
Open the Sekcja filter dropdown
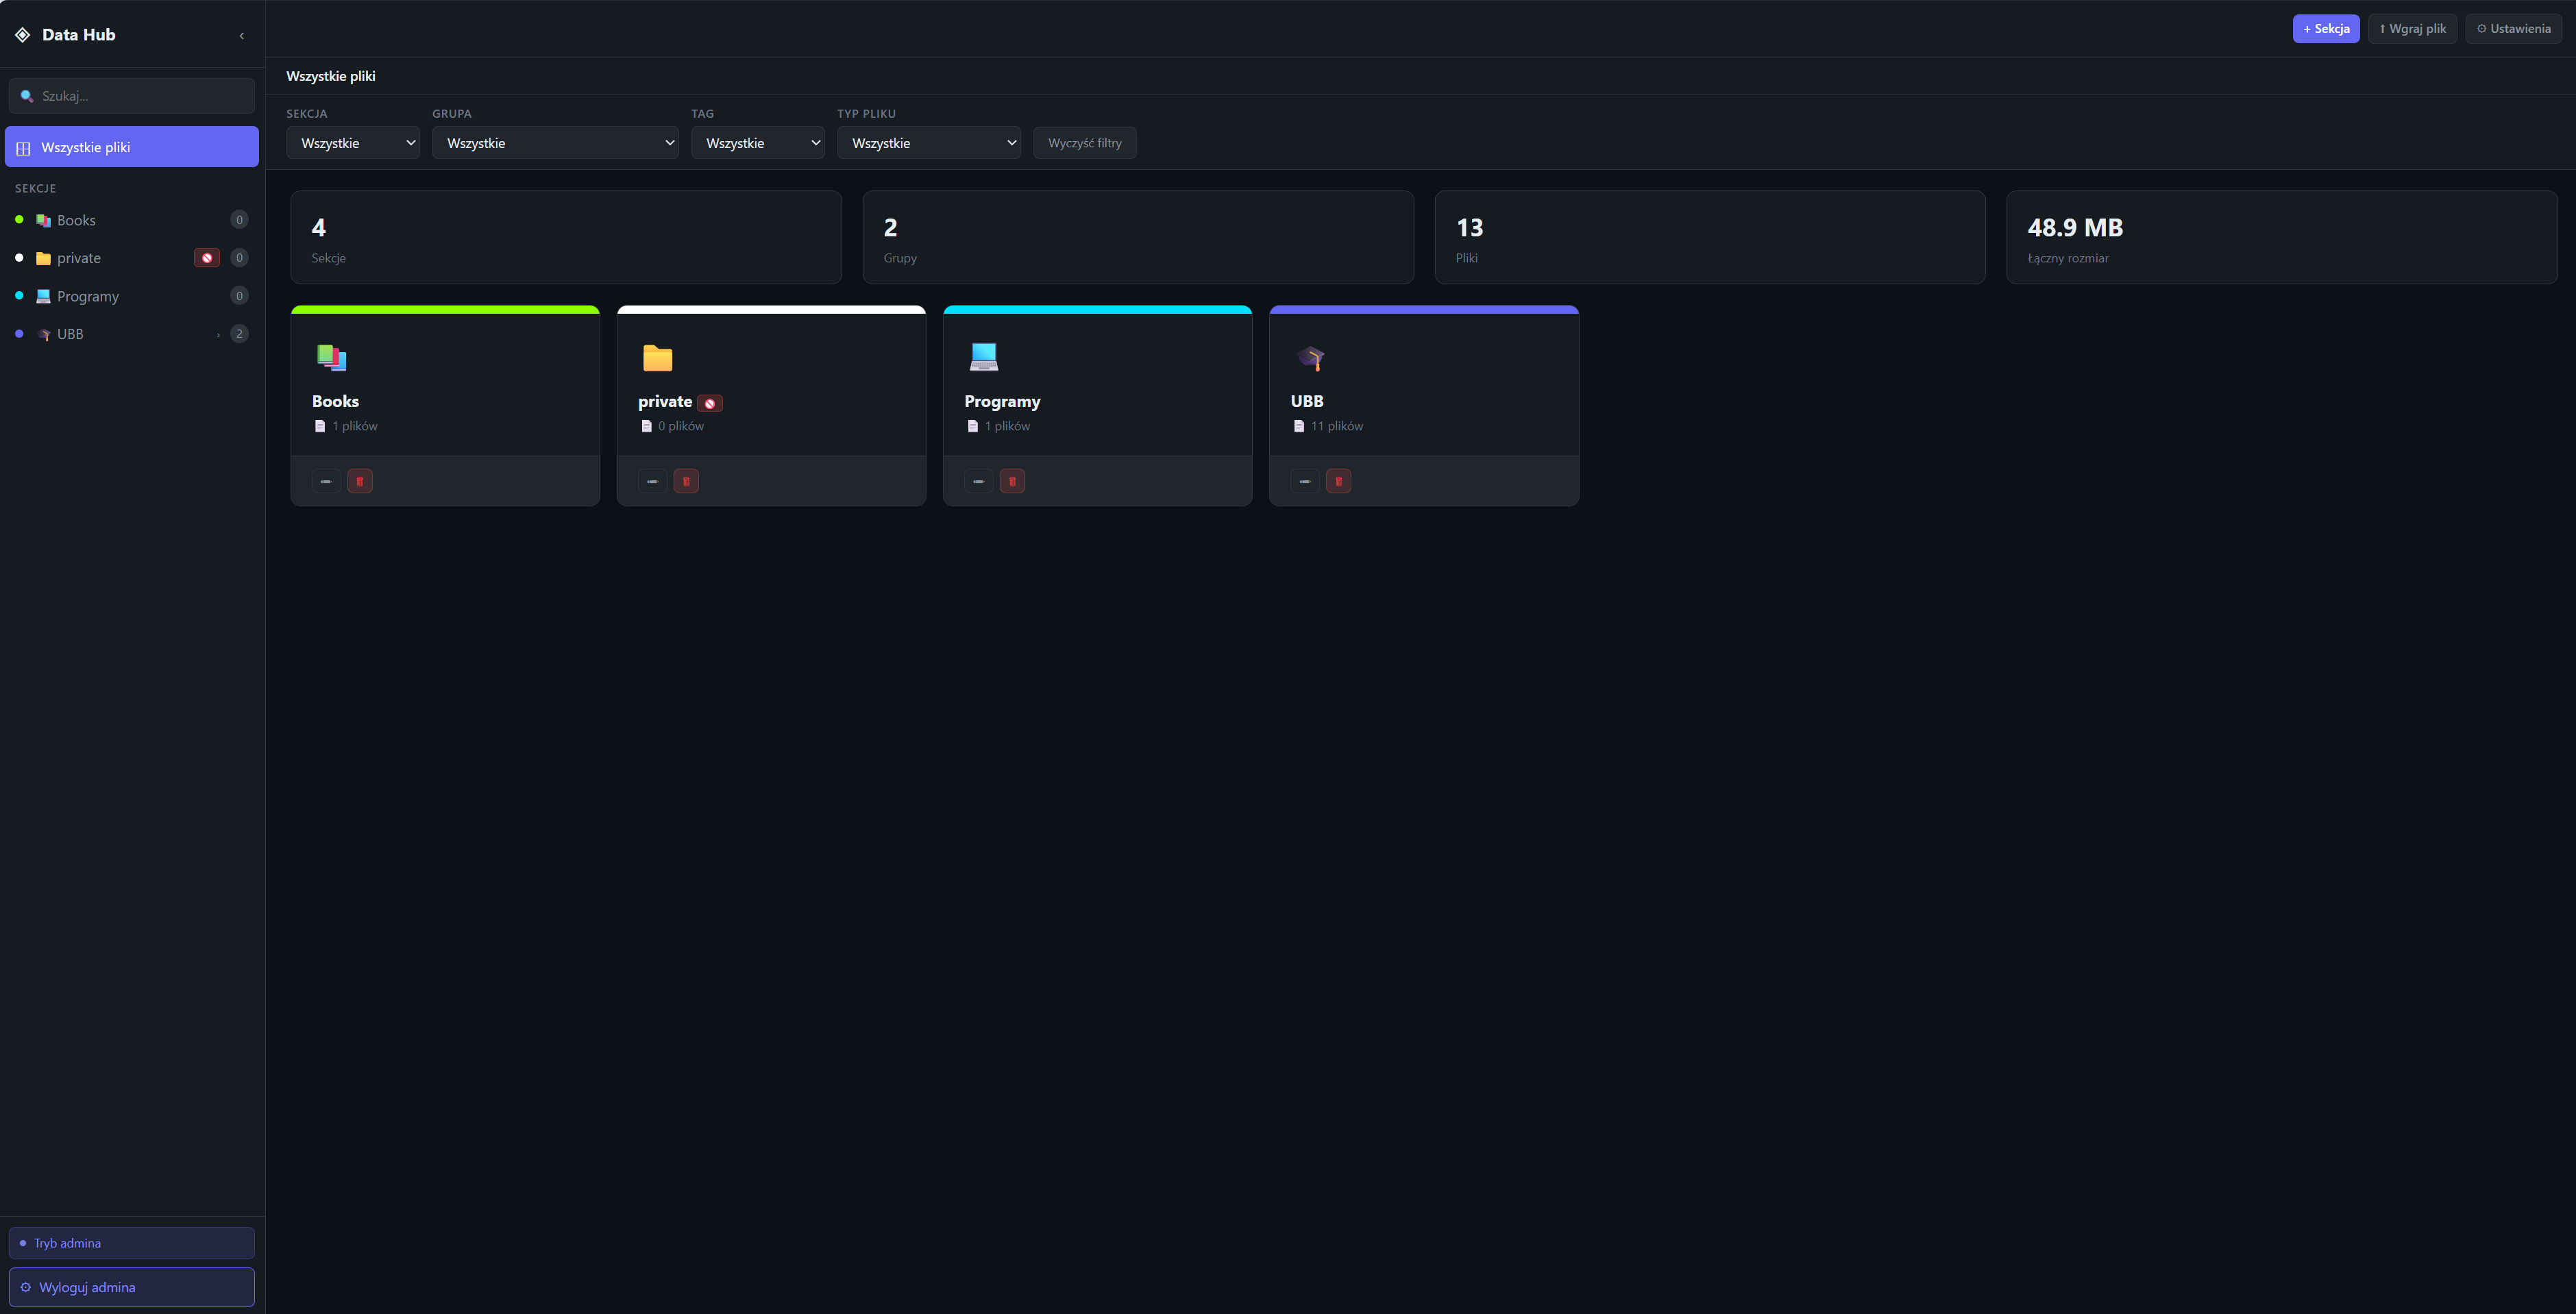tap(353, 143)
